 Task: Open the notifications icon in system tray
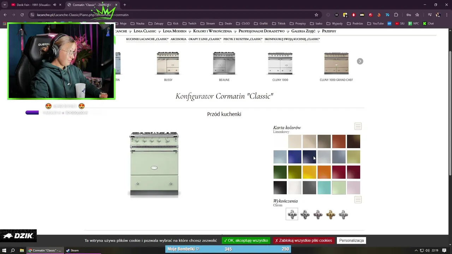coord(444,250)
